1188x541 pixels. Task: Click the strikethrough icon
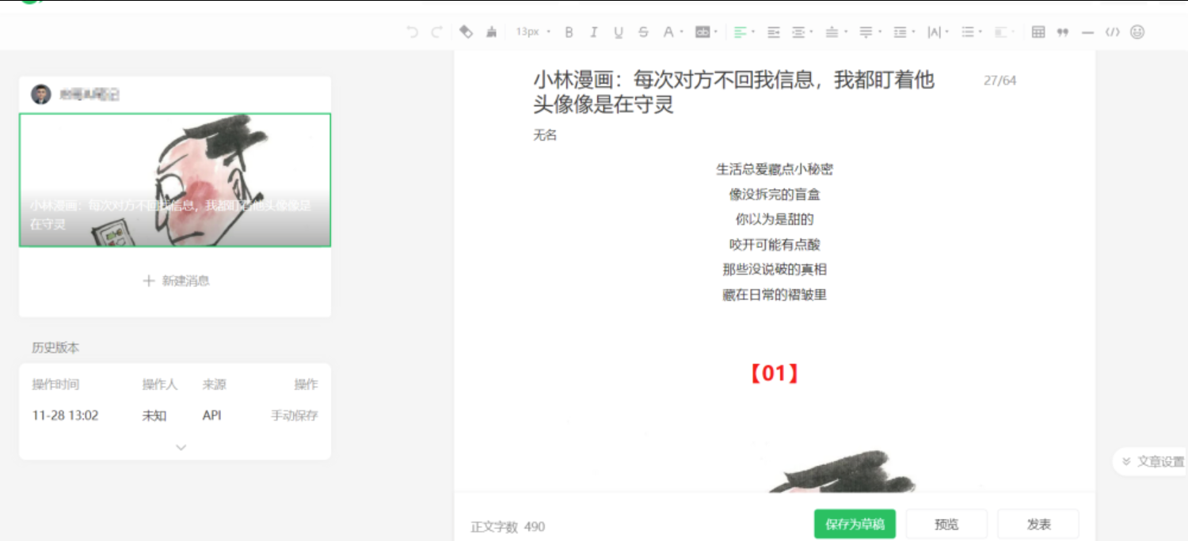click(643, 32)
